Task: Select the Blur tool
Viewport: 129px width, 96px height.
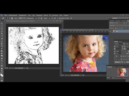Action: pyautogui.click(x=2, y=53)
